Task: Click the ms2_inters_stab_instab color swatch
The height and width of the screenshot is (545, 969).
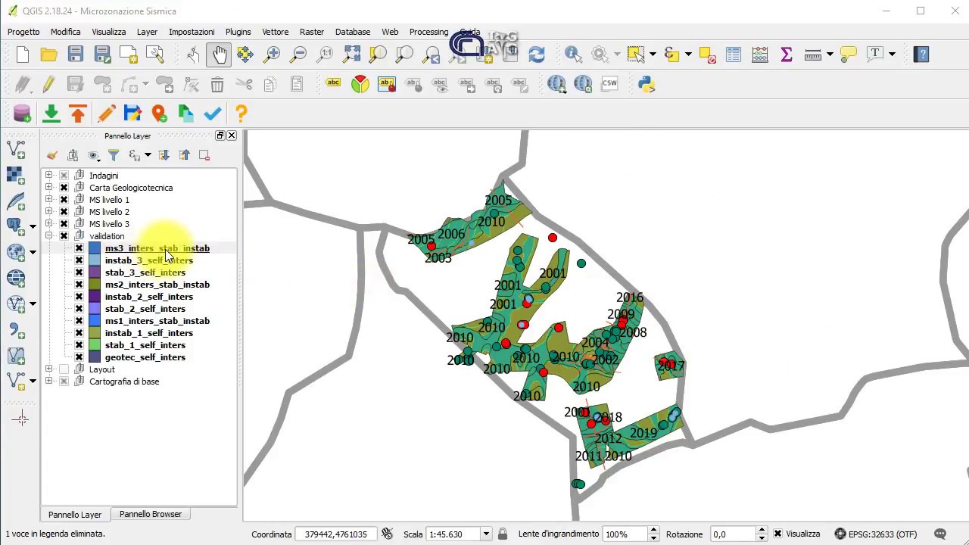Action: point(94,285)
